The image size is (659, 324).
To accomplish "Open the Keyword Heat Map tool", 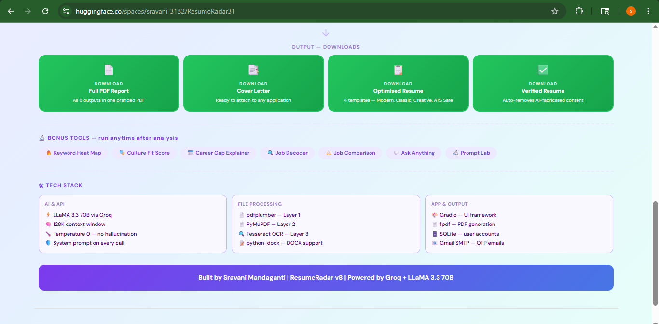I will click(73, 153).
